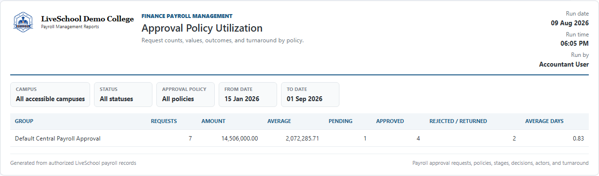Viewport: 599px width, 176px height.
Task: Click the Run time value 06:05 PM
Action: click(x=575, y=43)
